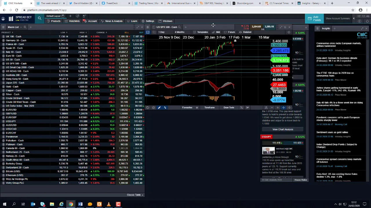Open the account profile icon
Viewport: 371px width, 208px height.
click(x=3, y=19)
